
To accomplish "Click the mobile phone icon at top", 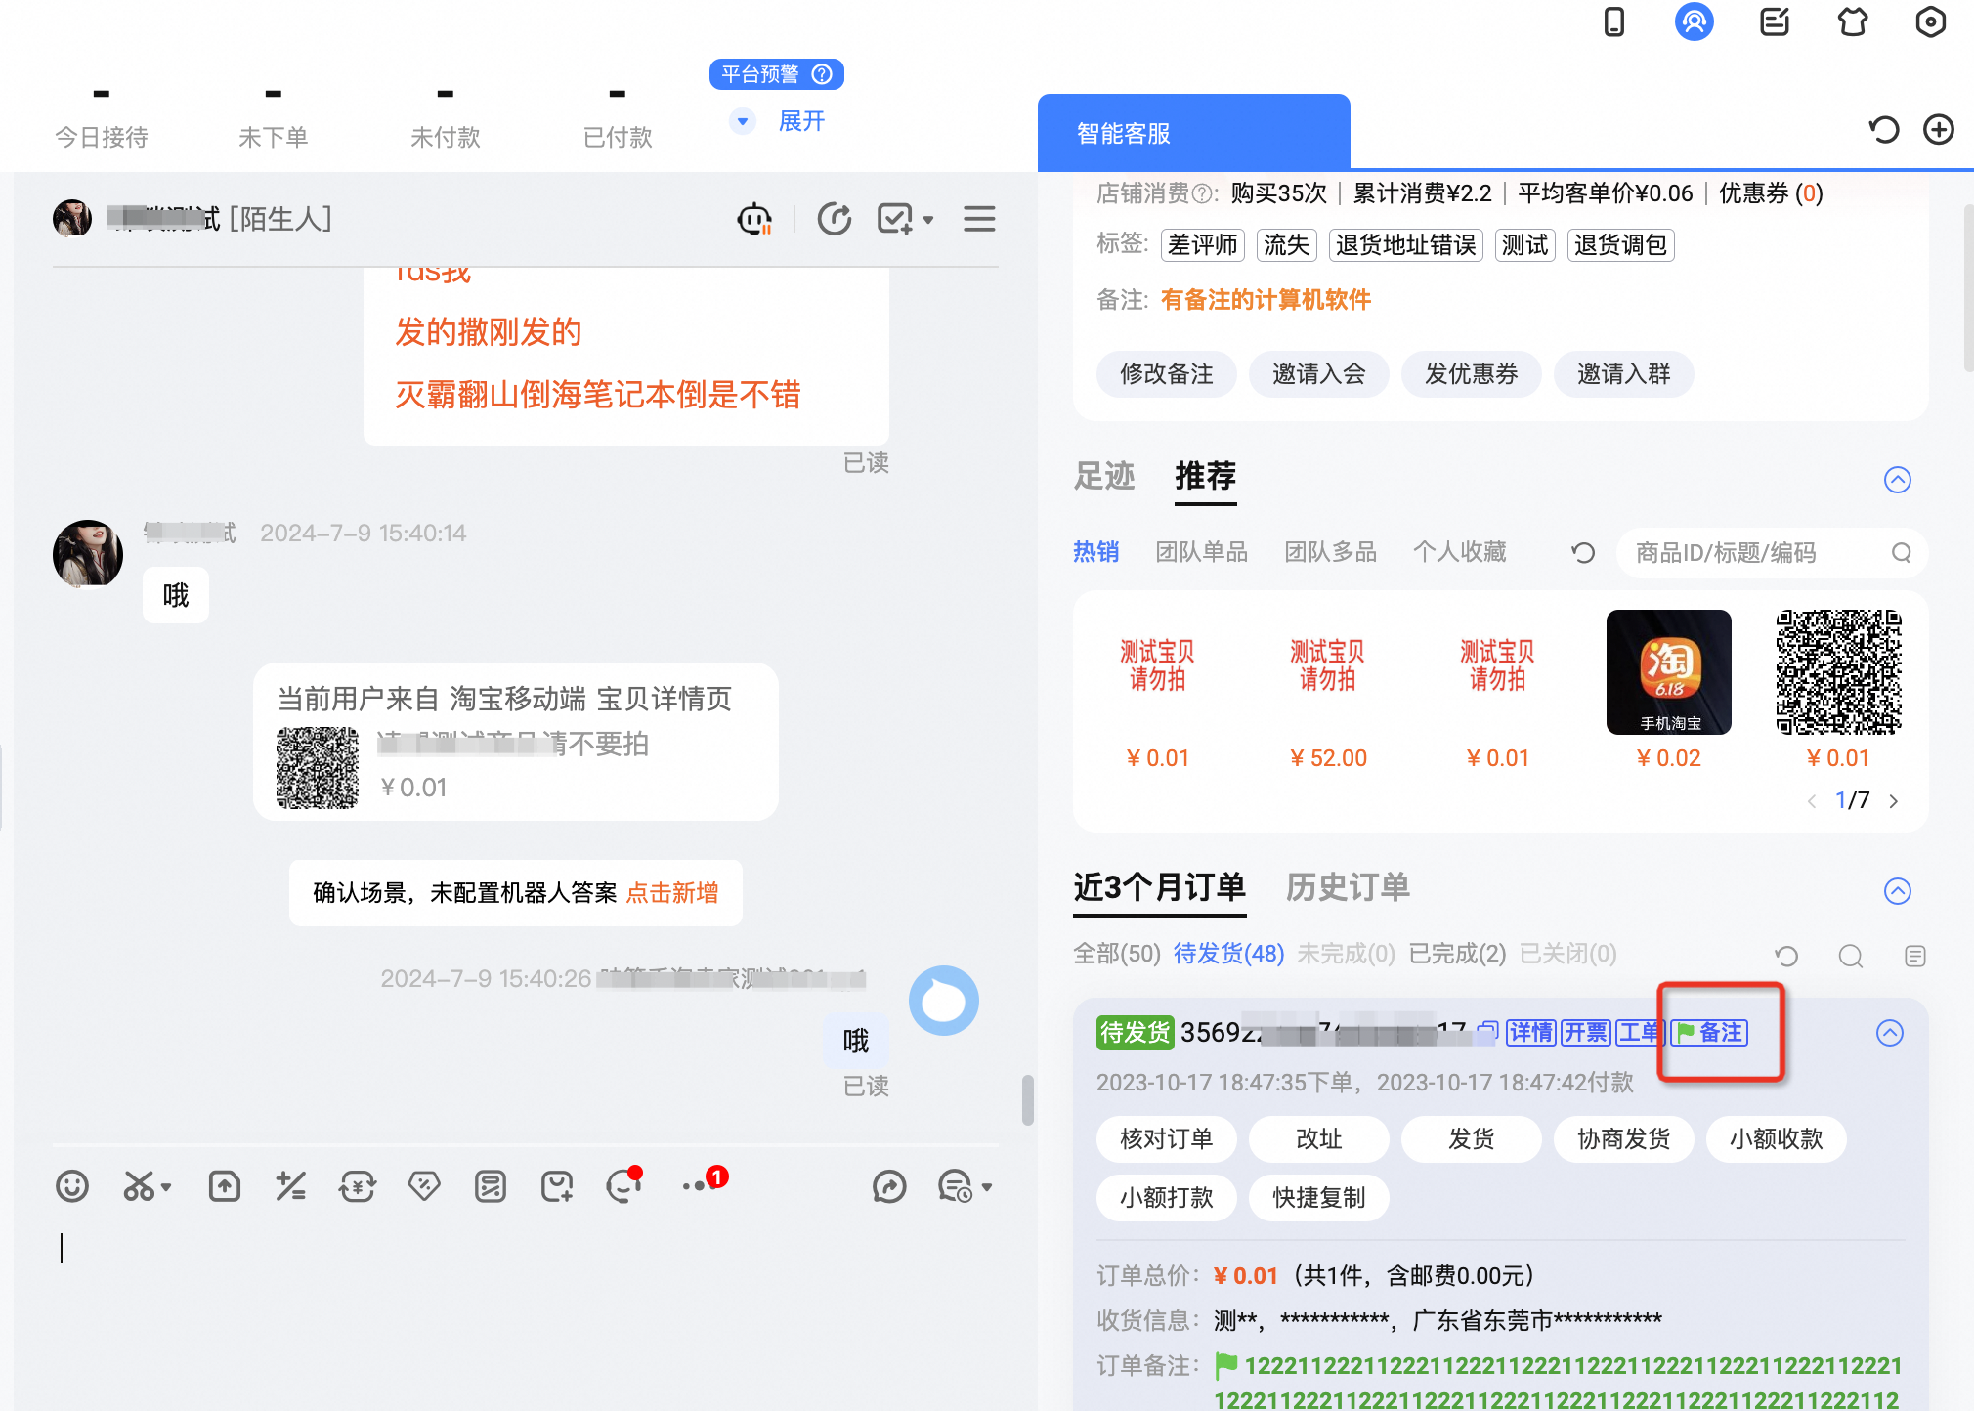I will point(1614,21).
